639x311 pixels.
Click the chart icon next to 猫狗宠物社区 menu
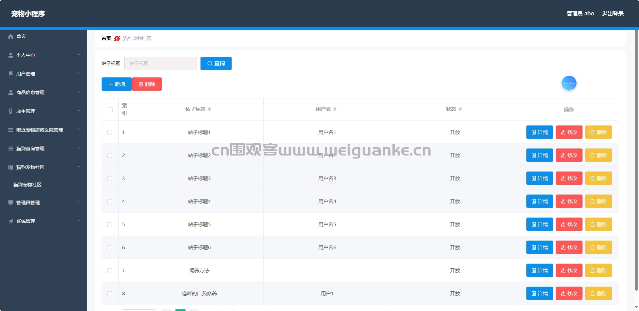(x=11, y=167)
